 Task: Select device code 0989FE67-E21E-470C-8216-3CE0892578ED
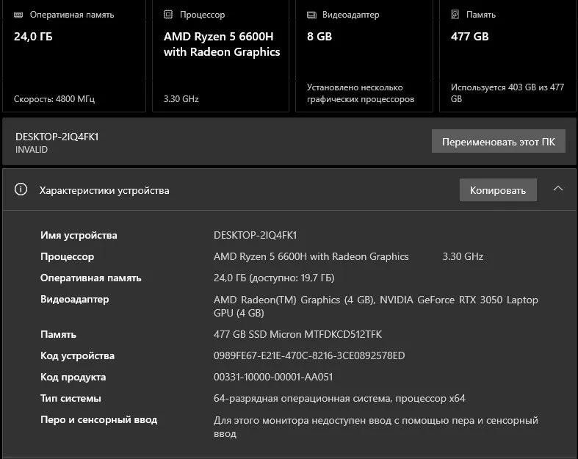pyautogui.click(x=309, y=355)
